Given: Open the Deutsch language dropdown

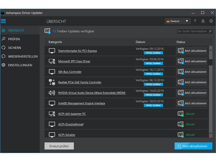Looking at the screenshot, I should point(178,21).
